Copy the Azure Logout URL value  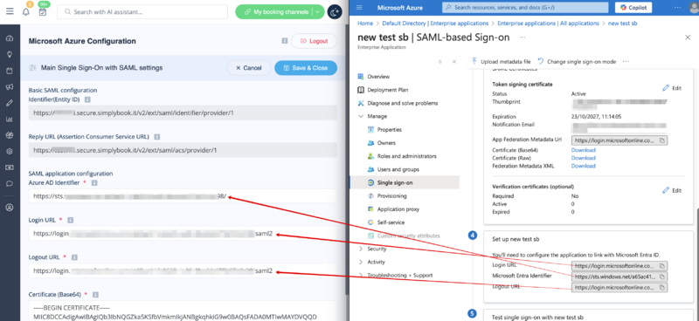(662, 288)
